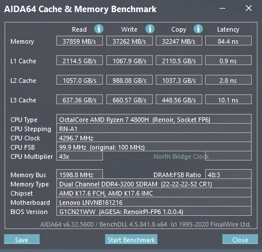The height and width of the screenshot is (252, 262).
Task: Select the DRAM:FSB Ratio value box
Action: [228, 175]
